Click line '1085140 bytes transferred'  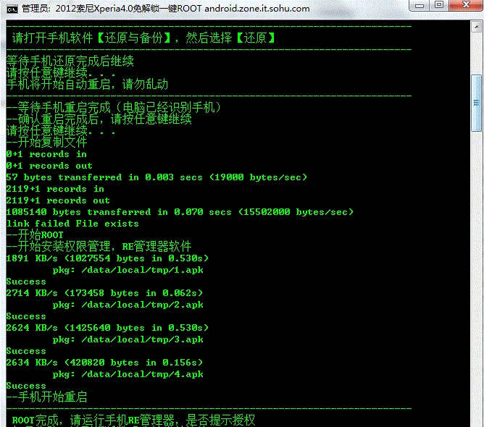(180, 212)
